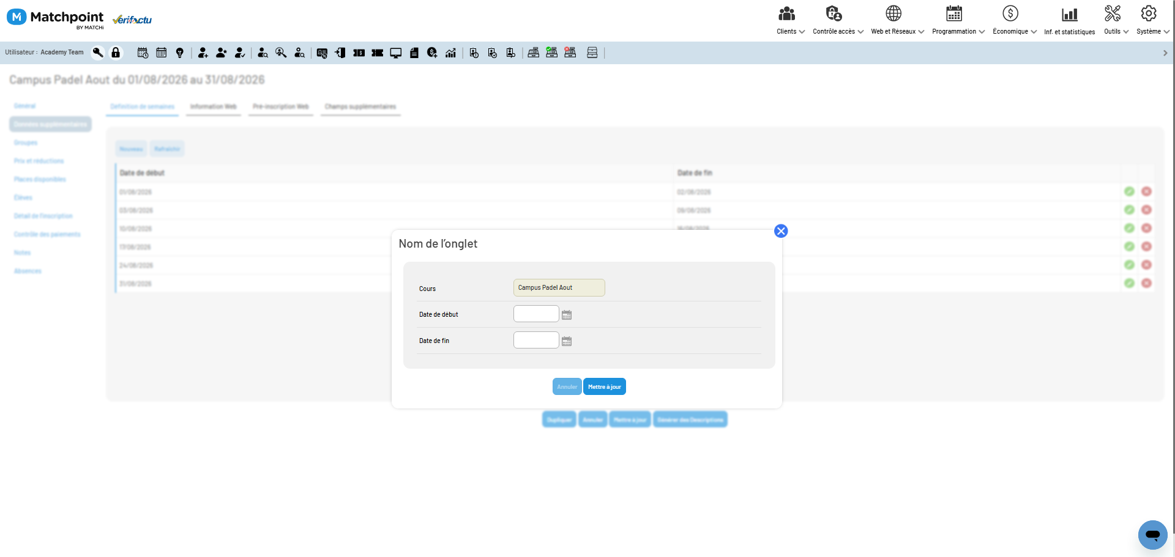Open Prix et réductions in the sidebar
Screen dimensions: 1175x557
pyautogui.click(x=39, y=161)
